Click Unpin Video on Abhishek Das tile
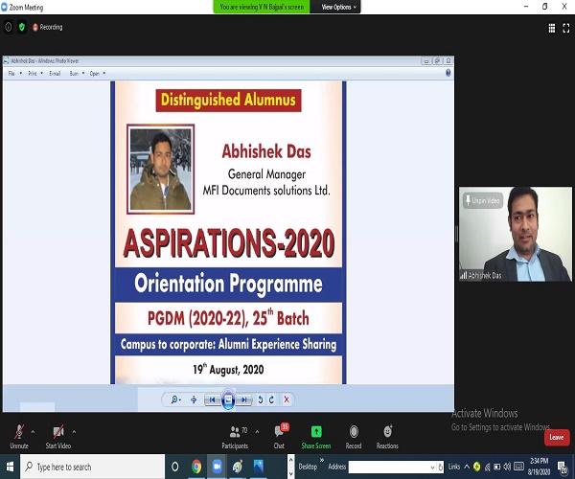This screenshot has width=575, height=479. point(483,200)
